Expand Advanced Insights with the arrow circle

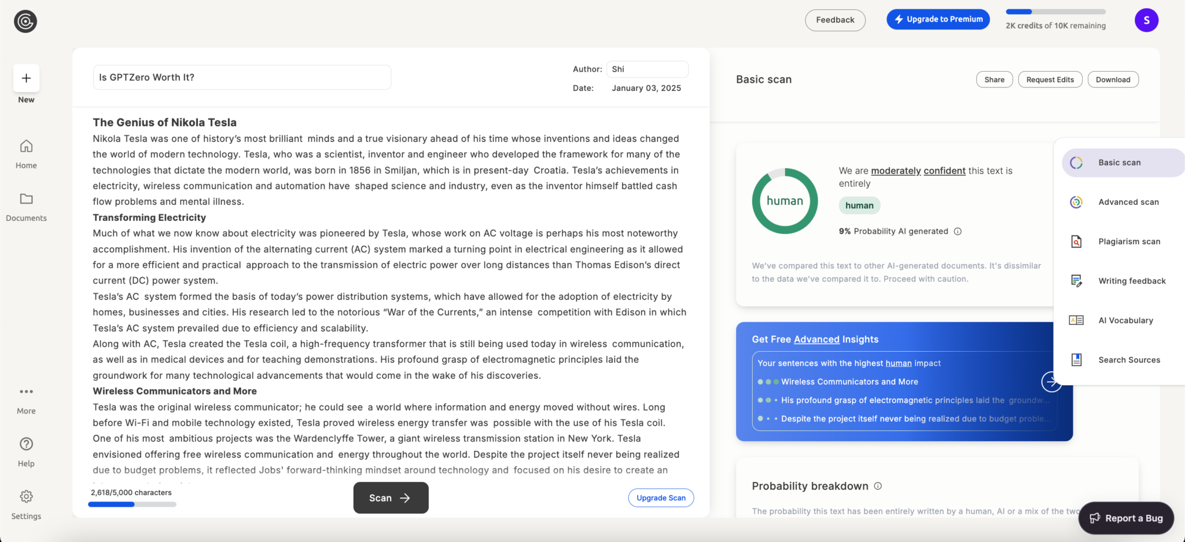(x=1051, y=382)
